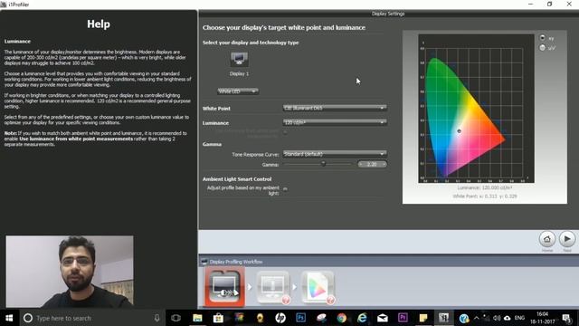The width and height of the screenshot is (579, 326).
Task: Open the ICC Profile workflow step icon
Action: (x=318, y=287)
